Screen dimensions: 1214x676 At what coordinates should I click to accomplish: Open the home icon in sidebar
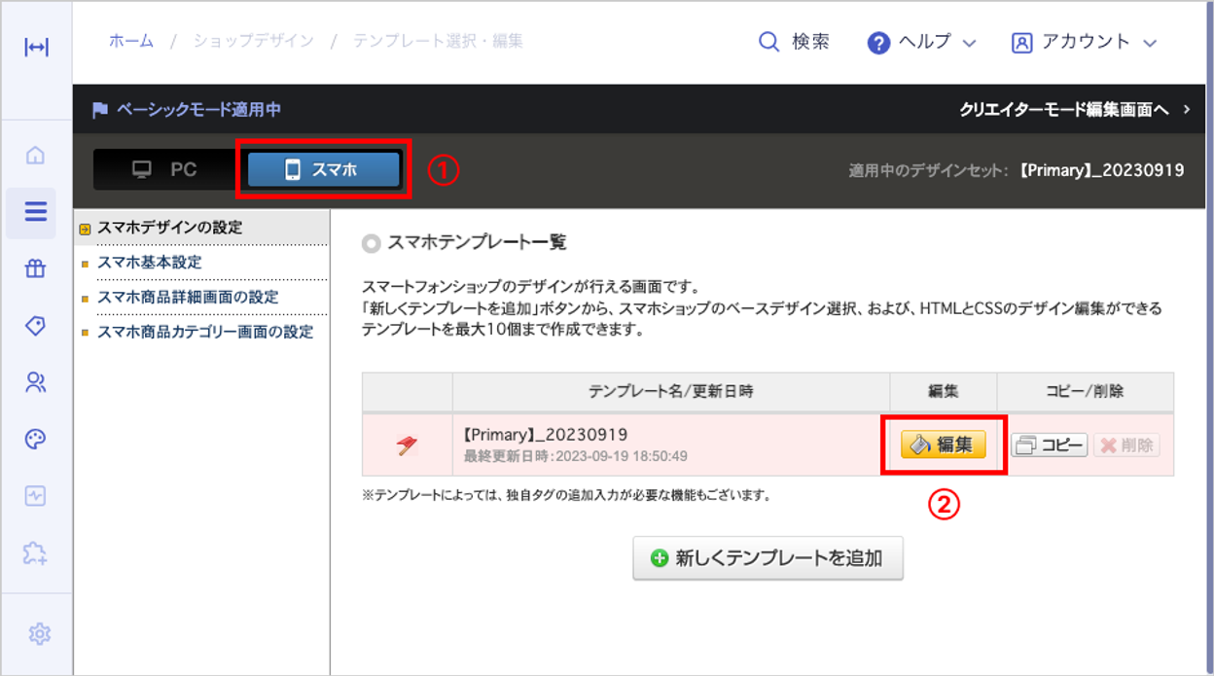coord(36,155)
